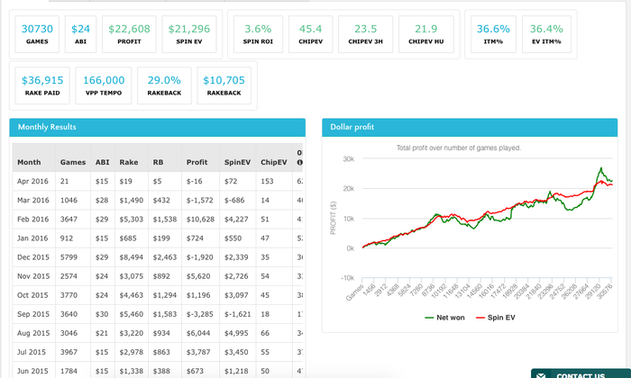Click the $5,620 profit cell for Nov 2015

tap(200, 276)
